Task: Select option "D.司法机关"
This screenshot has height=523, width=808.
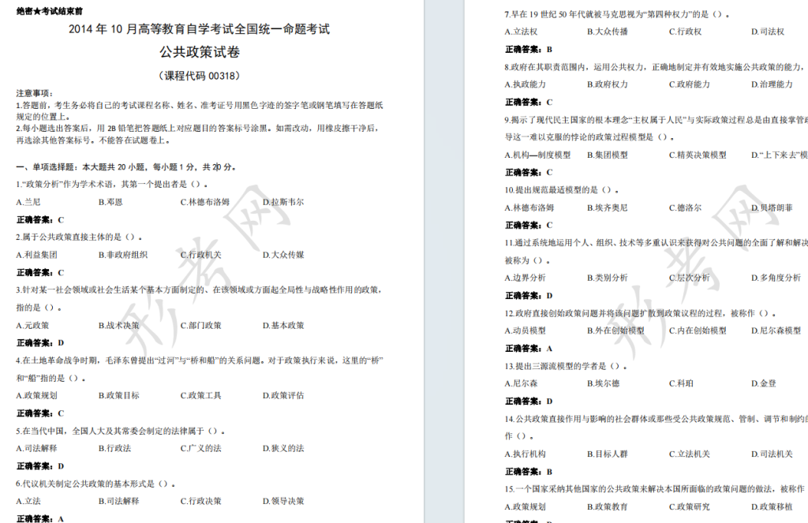Action: 772,454
